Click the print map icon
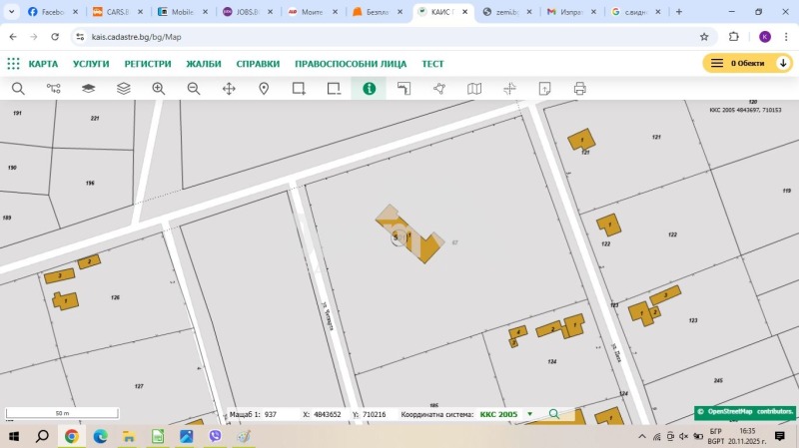Viewport: 799px width, 448px height. [579, 89]
